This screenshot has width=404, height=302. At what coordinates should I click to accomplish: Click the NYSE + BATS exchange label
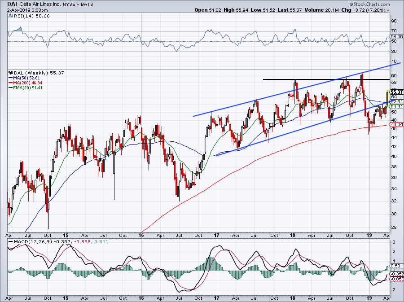[78, 4]
